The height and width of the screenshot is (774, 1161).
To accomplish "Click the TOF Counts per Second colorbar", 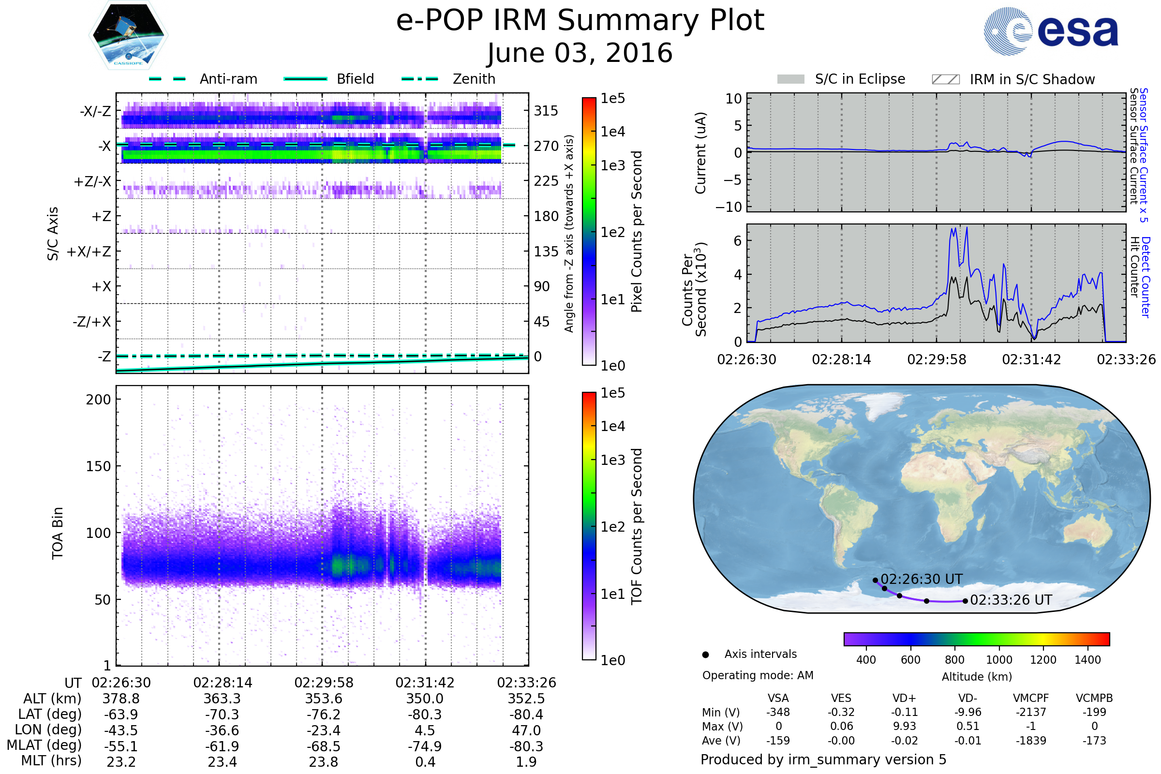I will pos(589,526).
